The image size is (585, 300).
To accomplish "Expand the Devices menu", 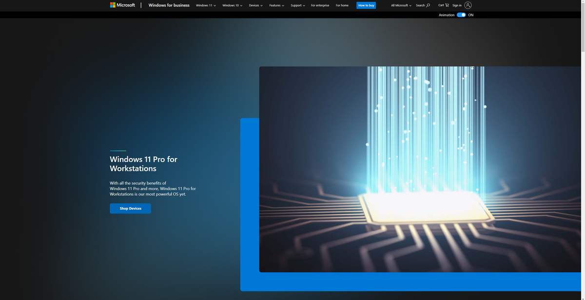I will click(255, 5).
